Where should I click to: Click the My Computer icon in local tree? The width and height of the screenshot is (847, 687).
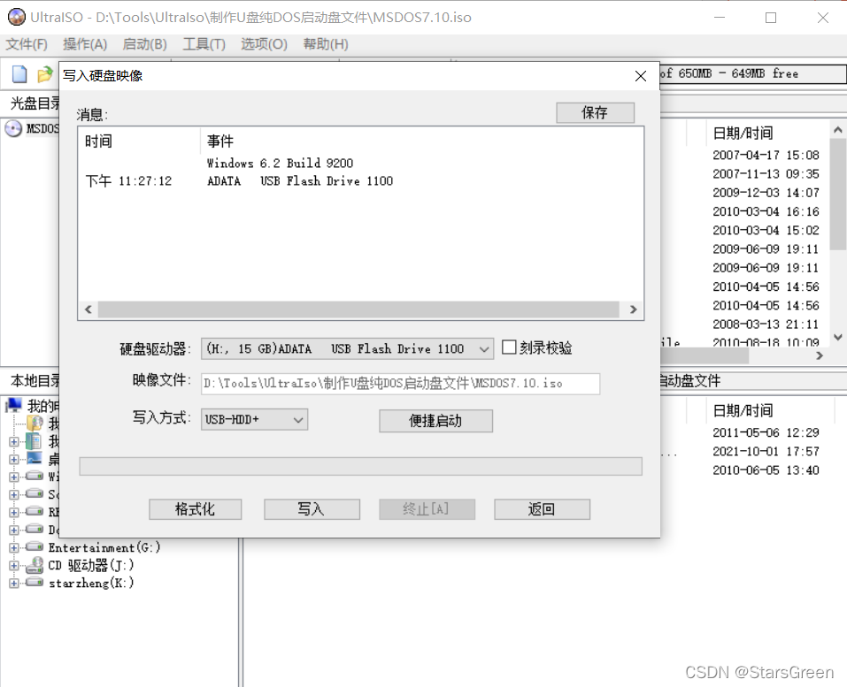point(13,405)
